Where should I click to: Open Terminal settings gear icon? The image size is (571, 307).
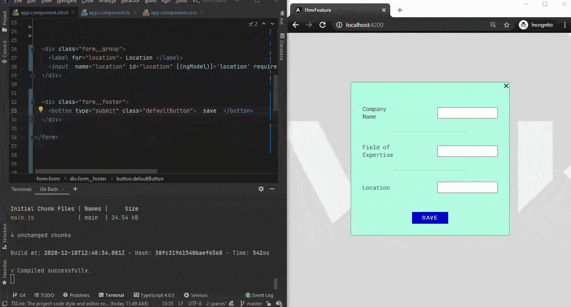click(x=261, y=189)
